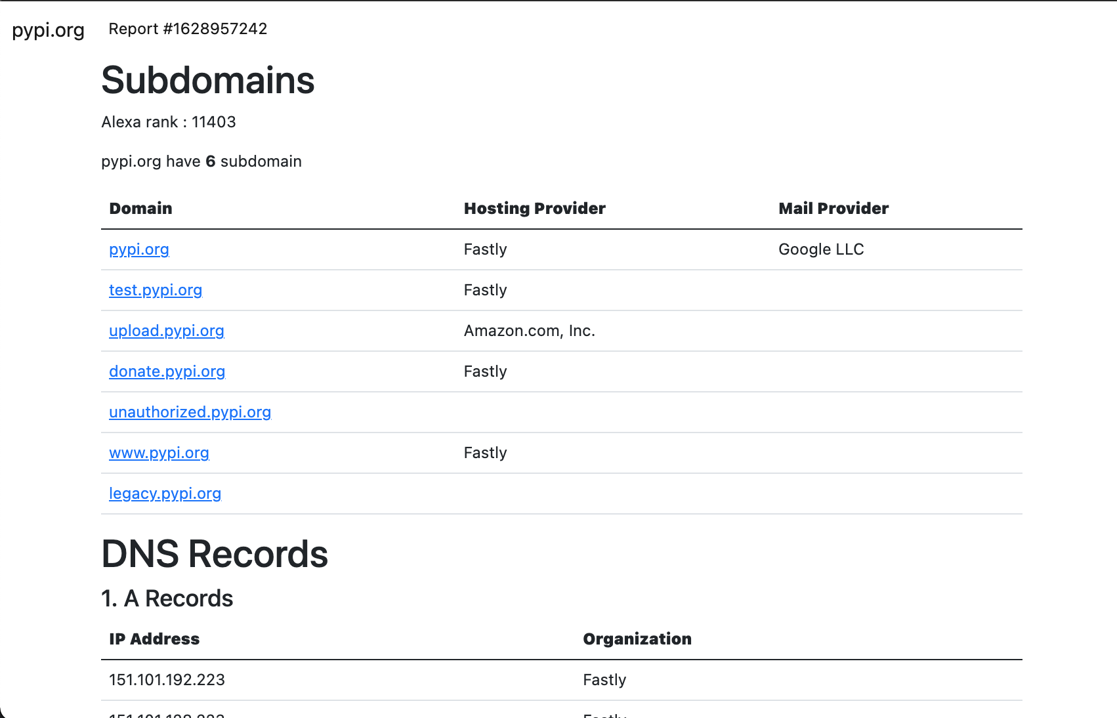Image resolution: width=1117 pixels, height=718 pixels.
Task: Click the pypi.org site title
Action: click(49, 30)
